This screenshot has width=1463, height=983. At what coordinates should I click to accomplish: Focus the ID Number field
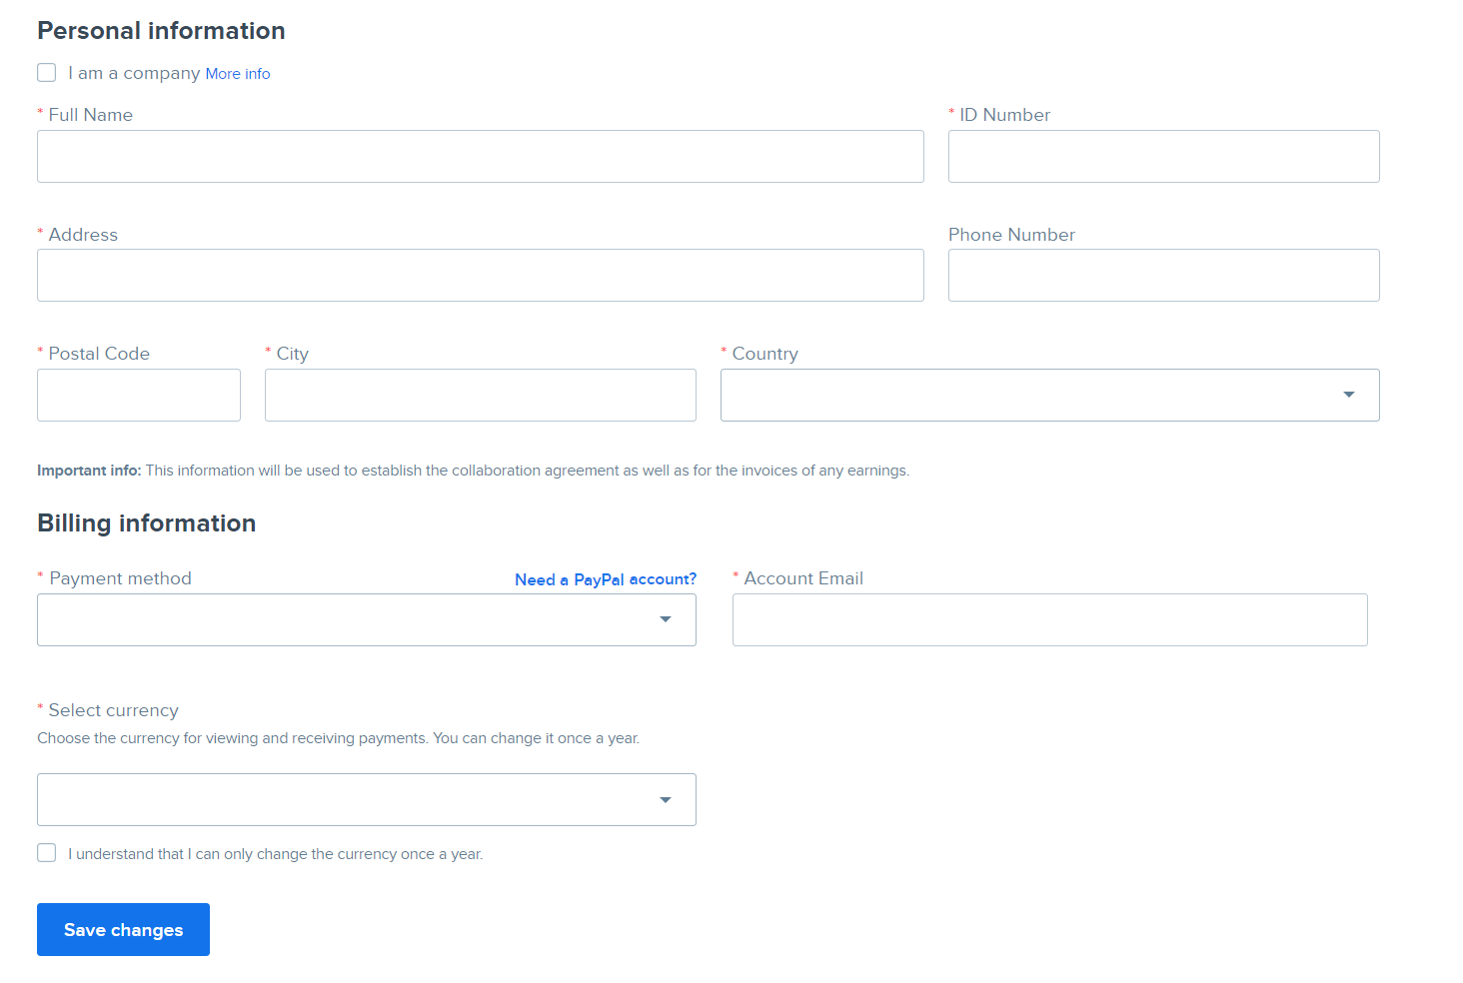point(1164,156)
